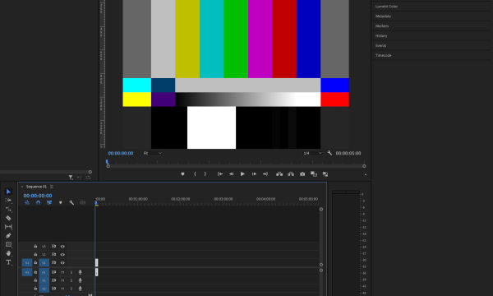This screenshot has height=296, width=493.
Task: Click Step Forward One Frame button
Action: (x=254, y=174)
